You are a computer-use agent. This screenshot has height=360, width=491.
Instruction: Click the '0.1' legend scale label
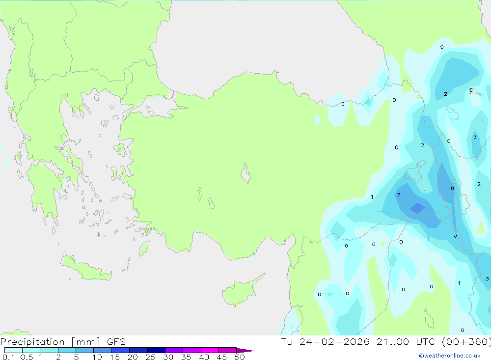pos(8,357)
